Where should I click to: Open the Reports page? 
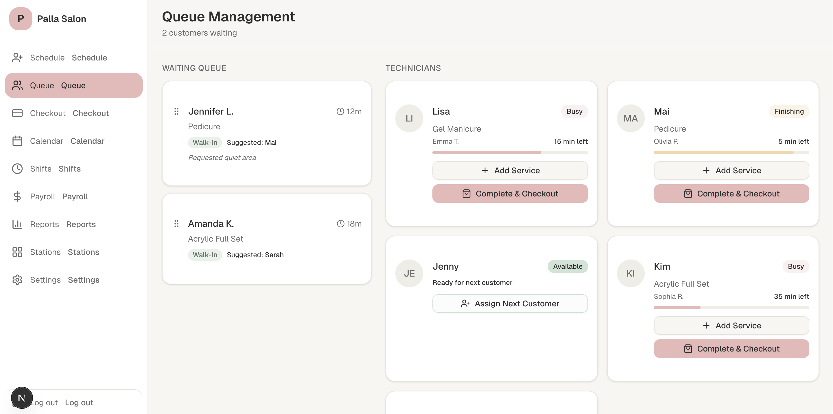click(74, 225)
